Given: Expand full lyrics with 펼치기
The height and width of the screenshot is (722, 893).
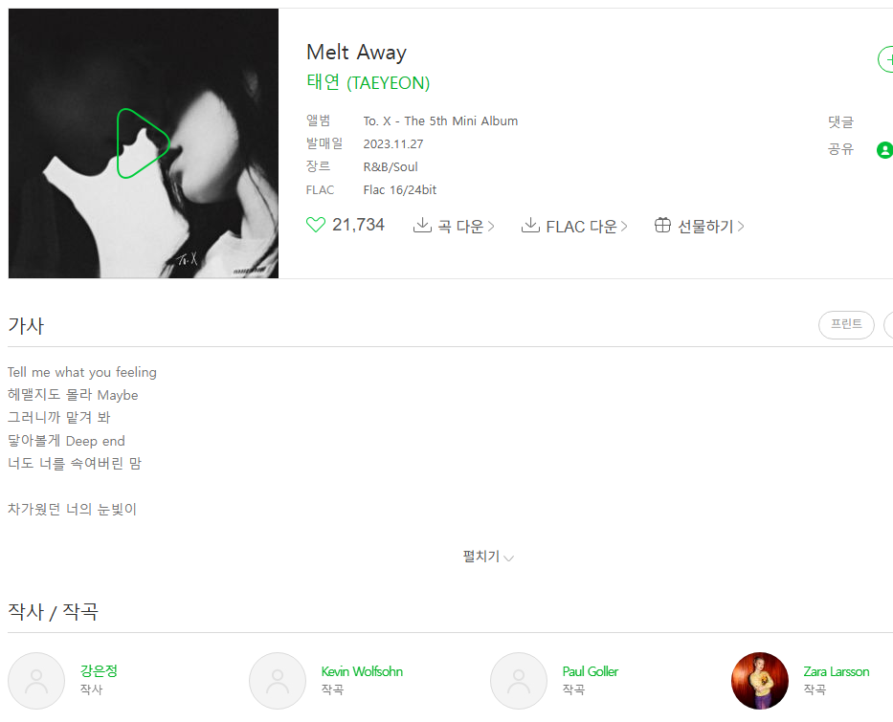Looking at the screenshot, I should (488, 557).
